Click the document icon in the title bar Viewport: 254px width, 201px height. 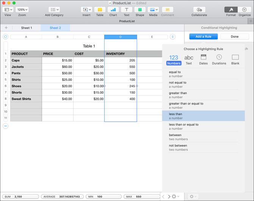[110, 3]
